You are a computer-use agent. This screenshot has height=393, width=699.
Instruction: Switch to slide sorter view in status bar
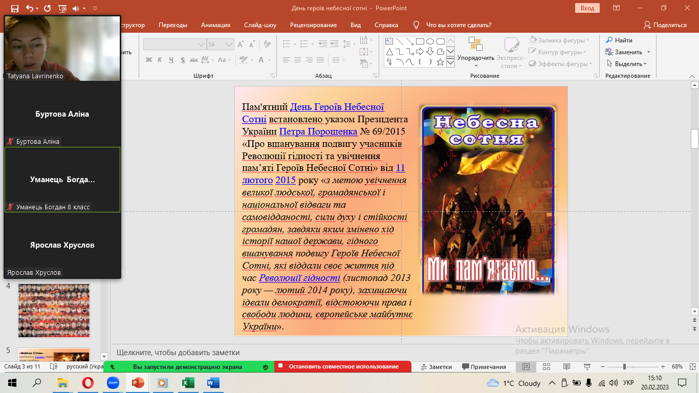point(546,367)
